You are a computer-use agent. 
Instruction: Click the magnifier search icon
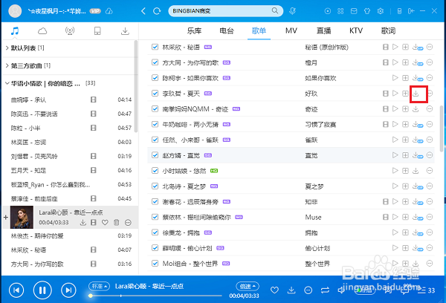(275, 11)
